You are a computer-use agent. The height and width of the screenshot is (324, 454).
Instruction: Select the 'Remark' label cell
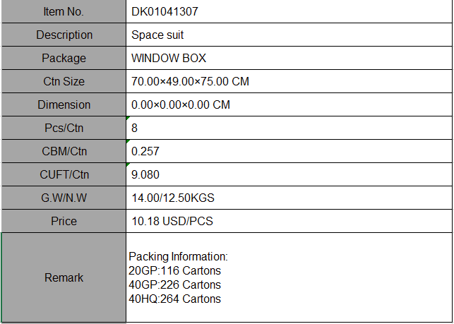(x=64, y=277)
